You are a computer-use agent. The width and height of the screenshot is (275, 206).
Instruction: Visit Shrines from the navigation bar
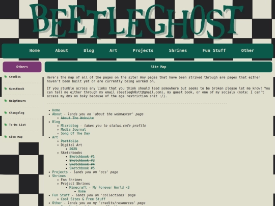coord(178,50)
